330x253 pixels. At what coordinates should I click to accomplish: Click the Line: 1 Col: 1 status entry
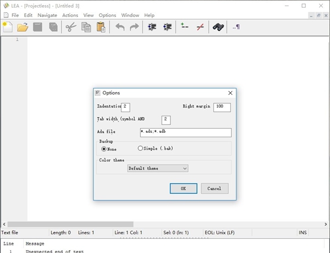[128, 233]
